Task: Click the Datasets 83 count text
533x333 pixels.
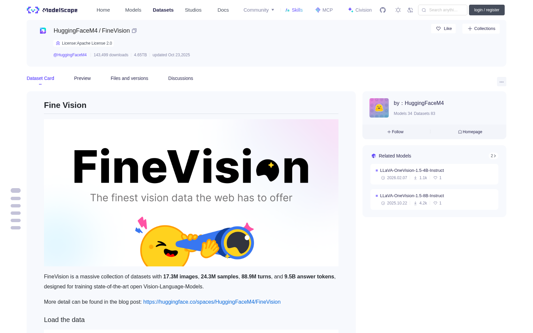Action: point(424,114)
